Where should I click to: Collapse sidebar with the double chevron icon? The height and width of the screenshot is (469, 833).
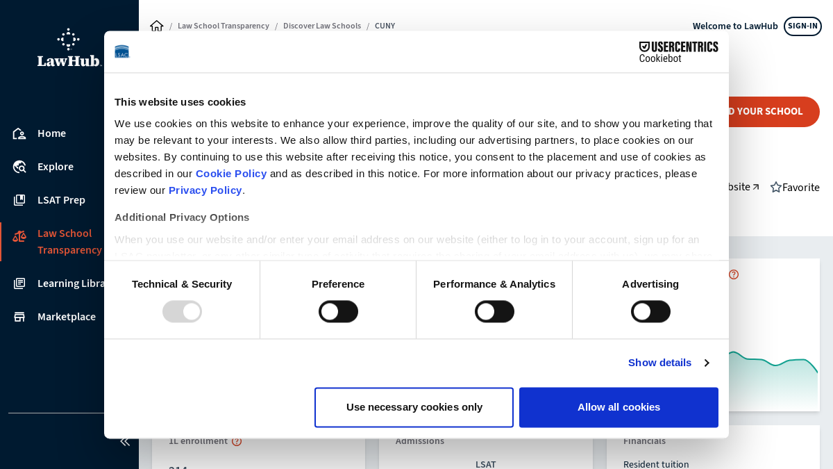tap(125, 441)
